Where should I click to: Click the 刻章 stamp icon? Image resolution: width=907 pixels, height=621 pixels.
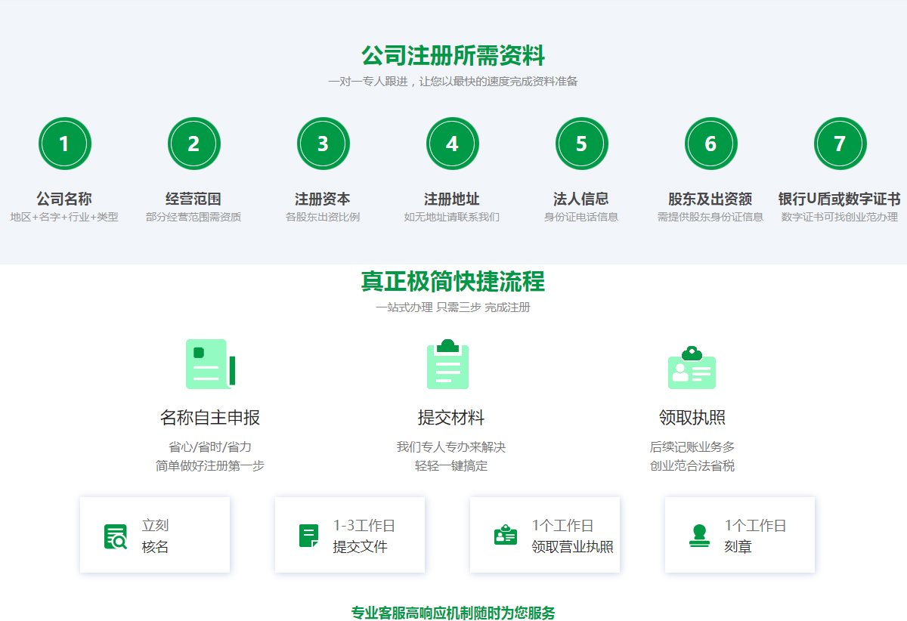click(699, 536)
